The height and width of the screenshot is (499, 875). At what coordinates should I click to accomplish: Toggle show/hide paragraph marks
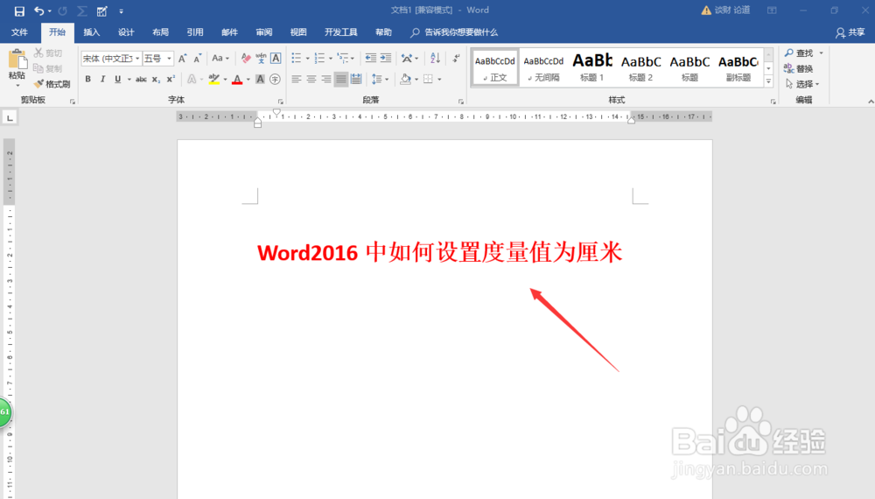click(457, 58)
